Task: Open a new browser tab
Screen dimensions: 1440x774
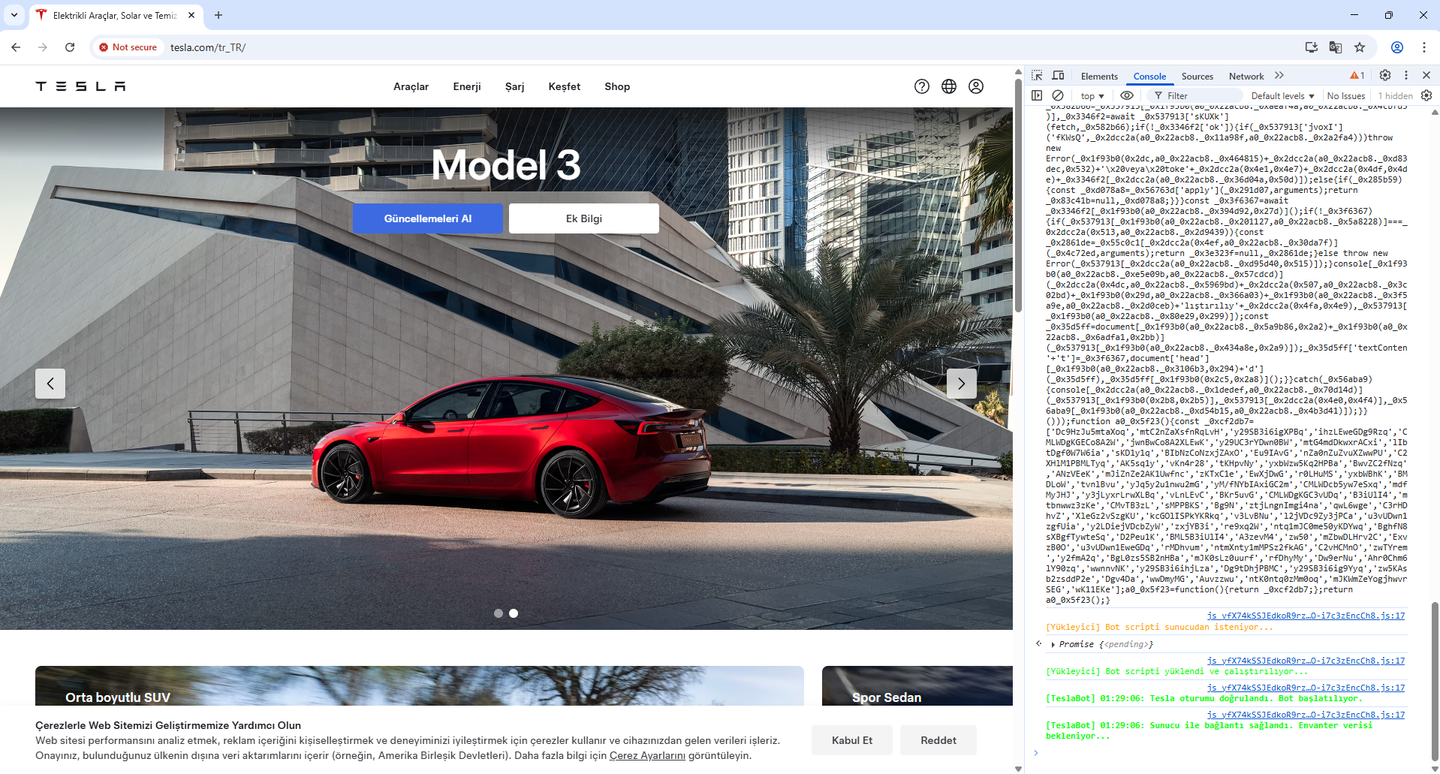Action: pyautogui.click(x=218, y=15)
